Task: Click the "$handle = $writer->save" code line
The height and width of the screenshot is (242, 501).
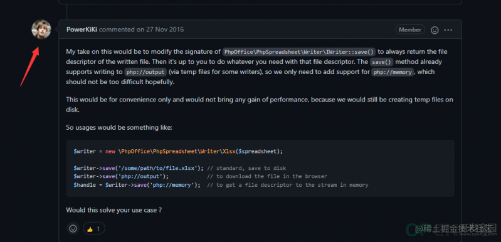Action: pos(221,185)
